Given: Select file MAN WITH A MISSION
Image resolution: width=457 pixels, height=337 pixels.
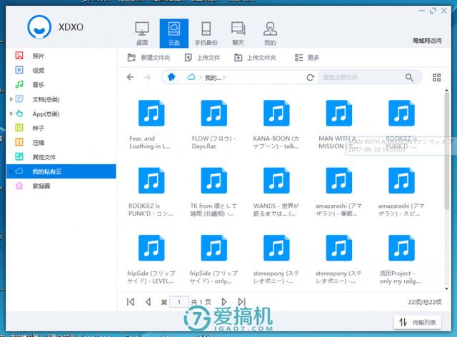Looking at the screenshot, I should [x=339, y=125].
